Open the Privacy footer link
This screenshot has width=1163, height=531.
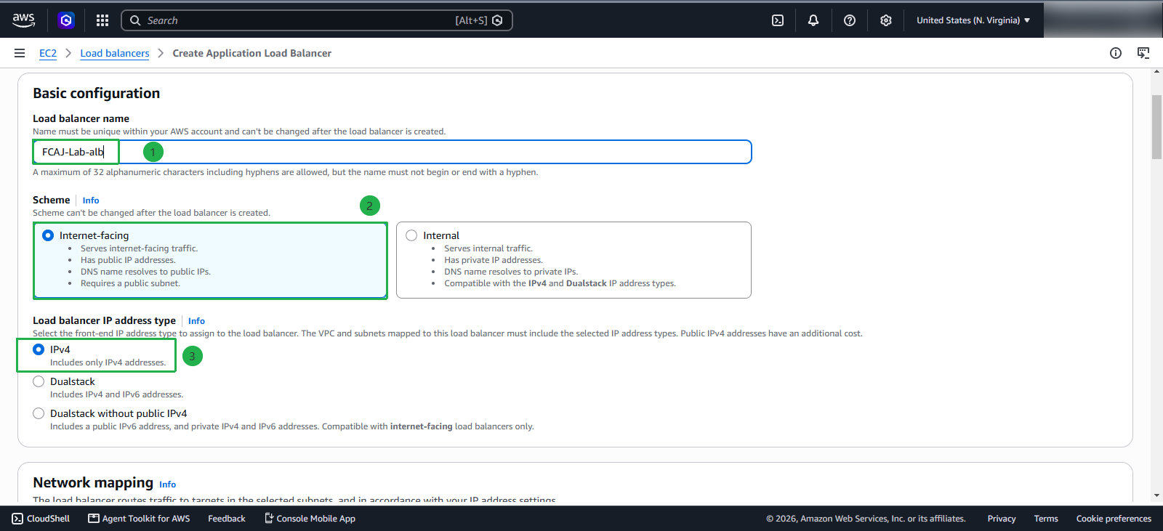tap(1002, 519)
